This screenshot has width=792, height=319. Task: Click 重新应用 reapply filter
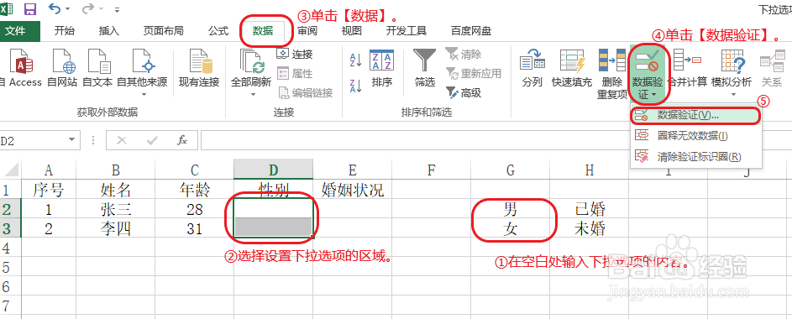tap(474, 73)
